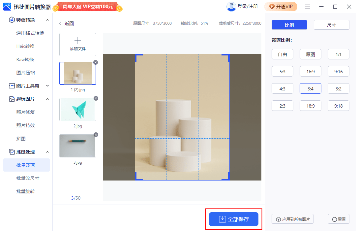Select the 16:9 crop ratio

pos(310,71)
